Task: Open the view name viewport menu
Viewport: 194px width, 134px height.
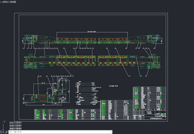Action: click(5, 2)
